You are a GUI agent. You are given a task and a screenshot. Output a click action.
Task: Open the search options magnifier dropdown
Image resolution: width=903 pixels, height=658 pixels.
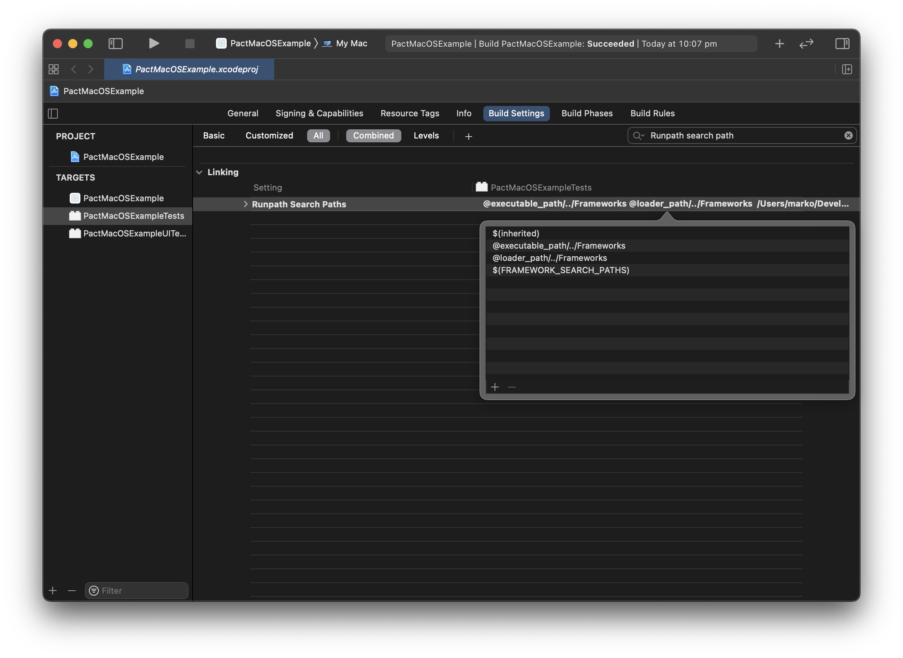[x=638, y=136]
